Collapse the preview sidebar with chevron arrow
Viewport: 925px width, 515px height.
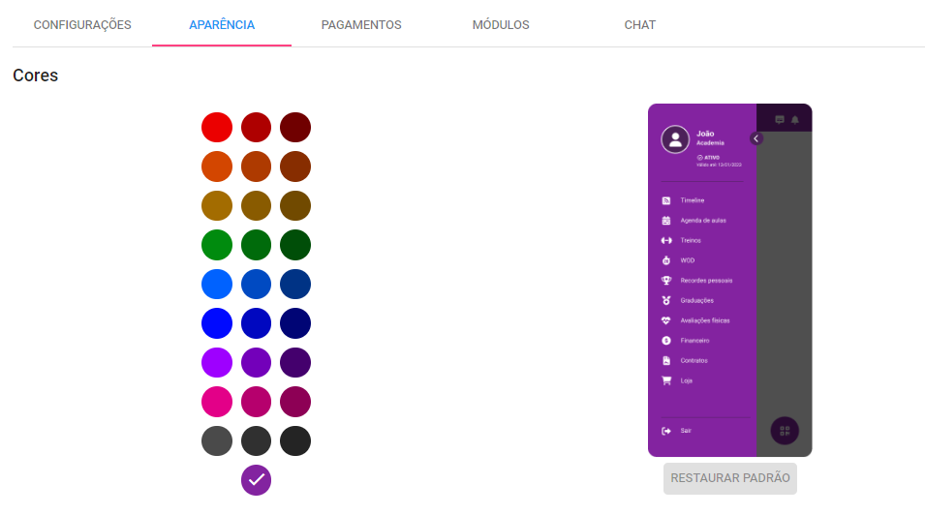click(x=756, y=138)
